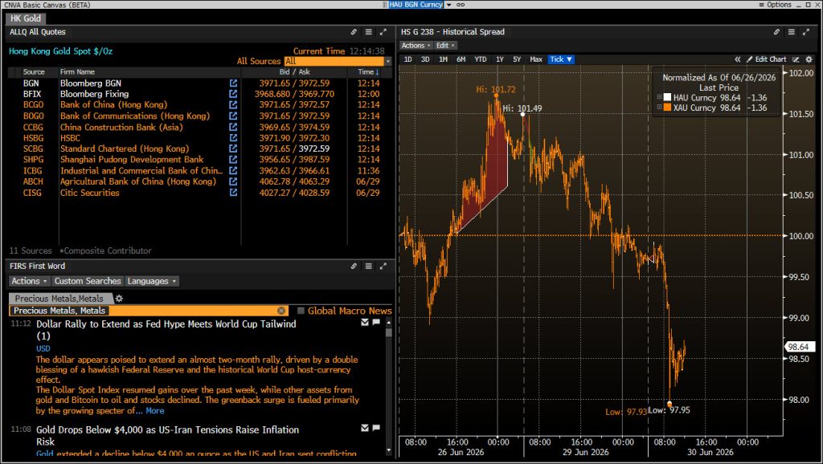Viewport: 823px width, 464px height.
Task: Select the 1Y chart range
Action: 500,59
